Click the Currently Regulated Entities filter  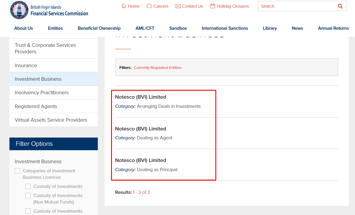coord(157,68)
